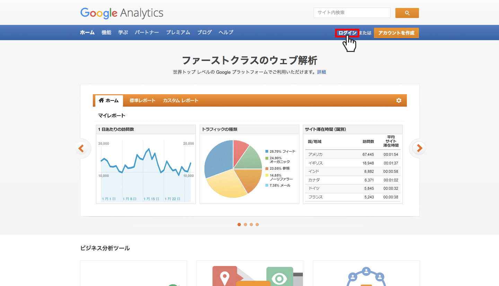Switch to カスタム レポート tab
This screenshot has width=499, height=286.
click(x=181, y=100)
